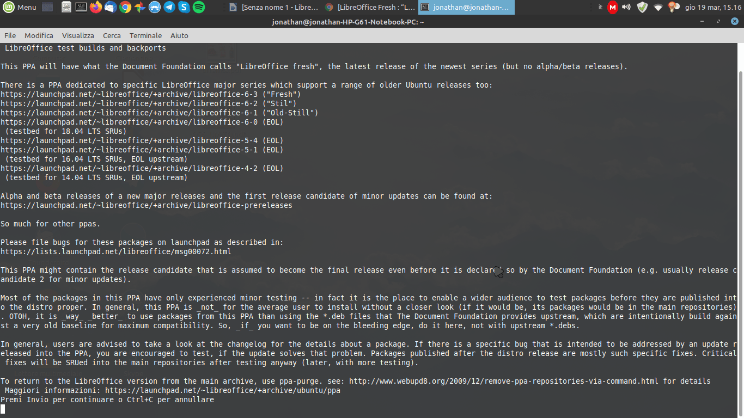Viewport: 744px width, 418px height.
Task: Switch to the LibreOffice Fresh Chrome window
Action: (370, 7)
